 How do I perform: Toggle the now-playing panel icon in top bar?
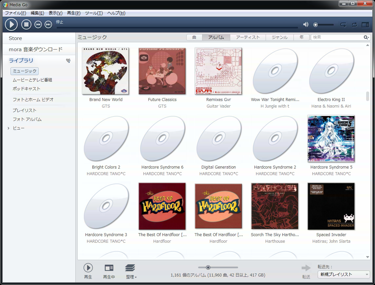[365, 25]
